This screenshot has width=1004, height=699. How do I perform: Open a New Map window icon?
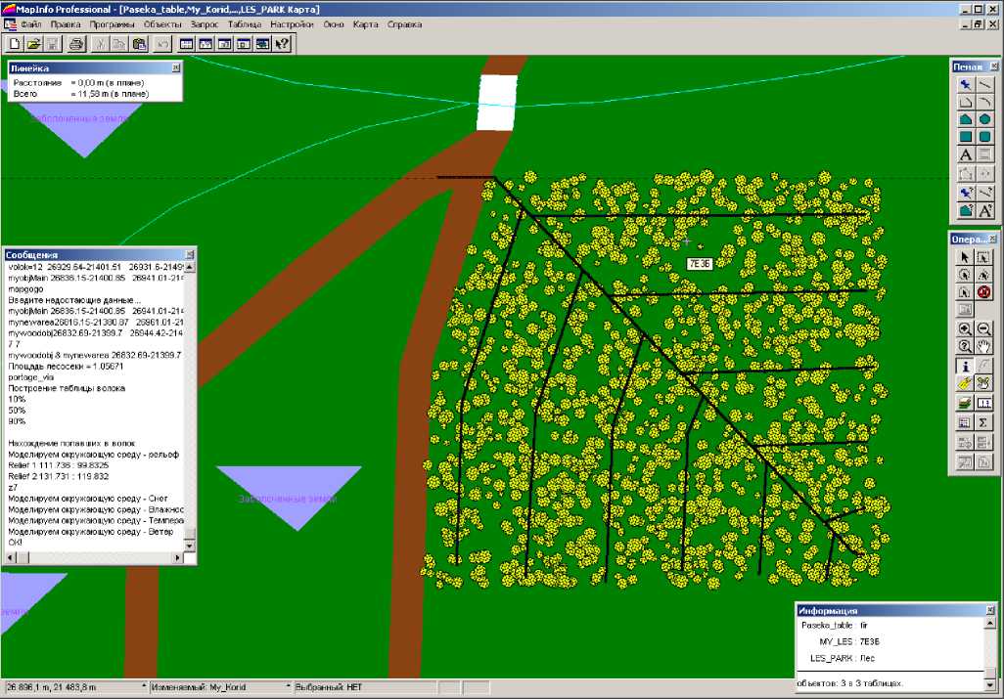tap(205, 44)
